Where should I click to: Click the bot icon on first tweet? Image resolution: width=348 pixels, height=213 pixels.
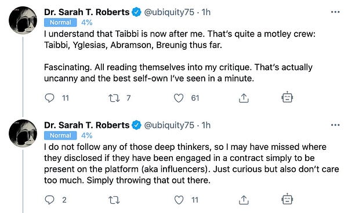pyautogui.click(x=287, y=97)
